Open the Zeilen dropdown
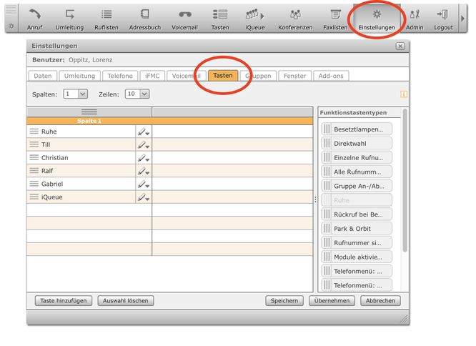Screen dimensions: 476x346 [x=137, y=94]
